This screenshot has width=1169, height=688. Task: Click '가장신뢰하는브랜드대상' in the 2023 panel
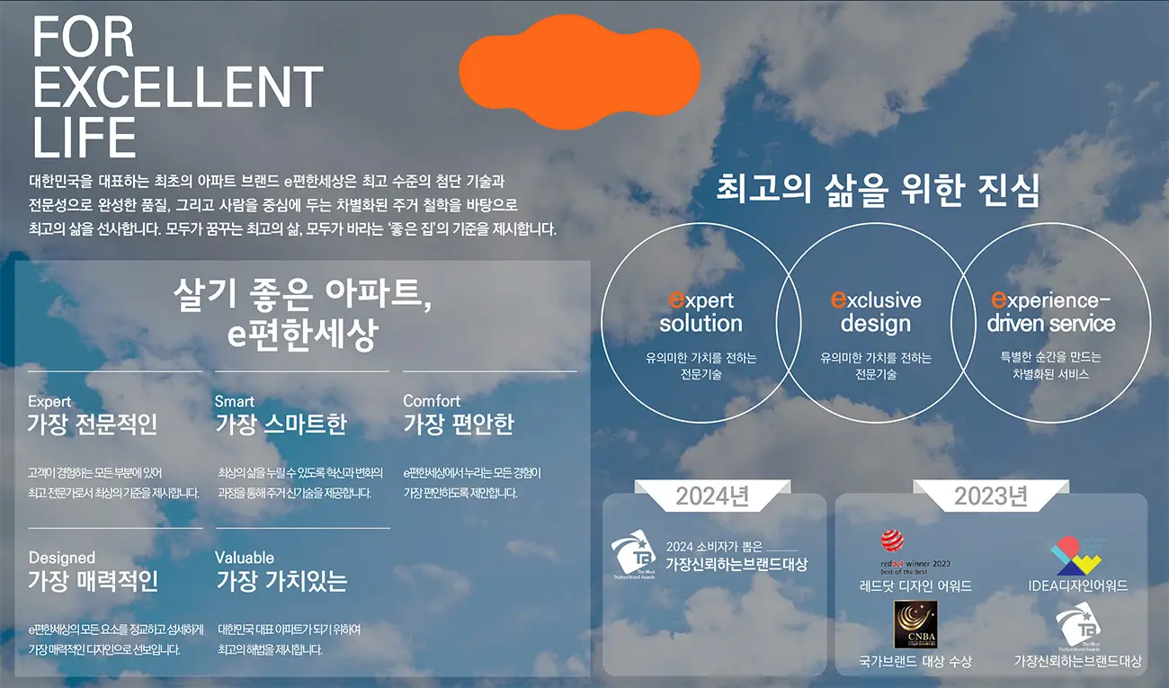pos(1078,661)
